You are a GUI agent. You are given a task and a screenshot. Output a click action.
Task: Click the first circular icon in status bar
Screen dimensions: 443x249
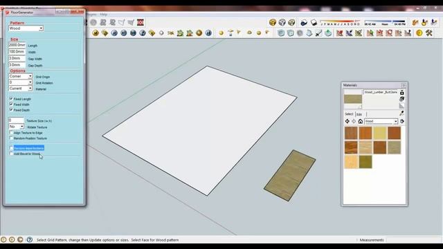click(3, 240)
